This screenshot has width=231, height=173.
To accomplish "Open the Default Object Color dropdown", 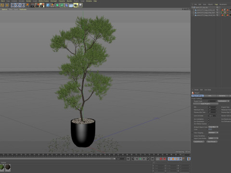I will pos(213,127).
